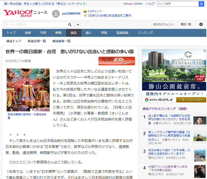
Task: Click the keyword search magnifier icon
Action: (x=70, y=24)
